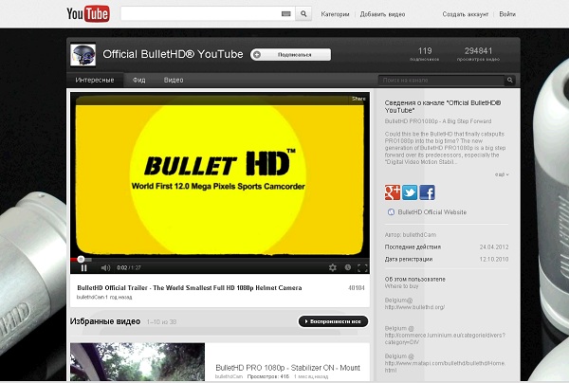Open the BulletHD channel avatar image
This screenshot has height=383, width=569.
[x=83, y=55]
